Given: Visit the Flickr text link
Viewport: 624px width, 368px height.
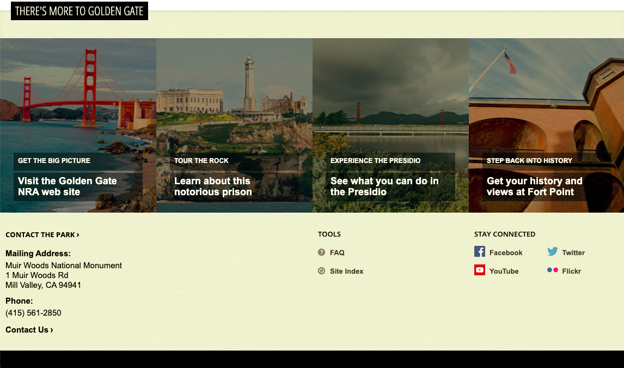Looking at the screenshot, I should [x=572, y=271].
